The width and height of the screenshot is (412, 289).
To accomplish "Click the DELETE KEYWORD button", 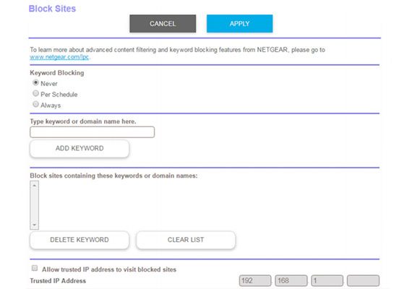I will 80,240.
